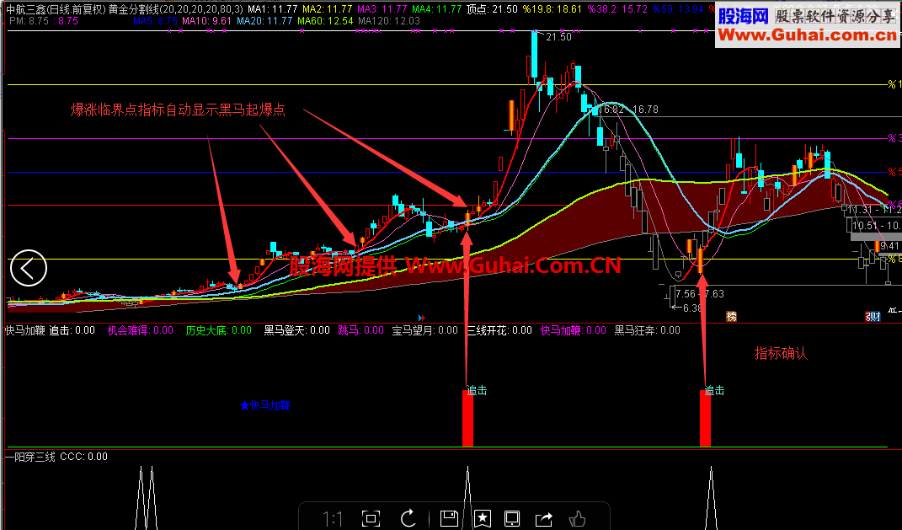Image resolution: width=902 pixels, height=530 pixels.
Task: Click the MA1: 11.77 value
Action: 272,9
